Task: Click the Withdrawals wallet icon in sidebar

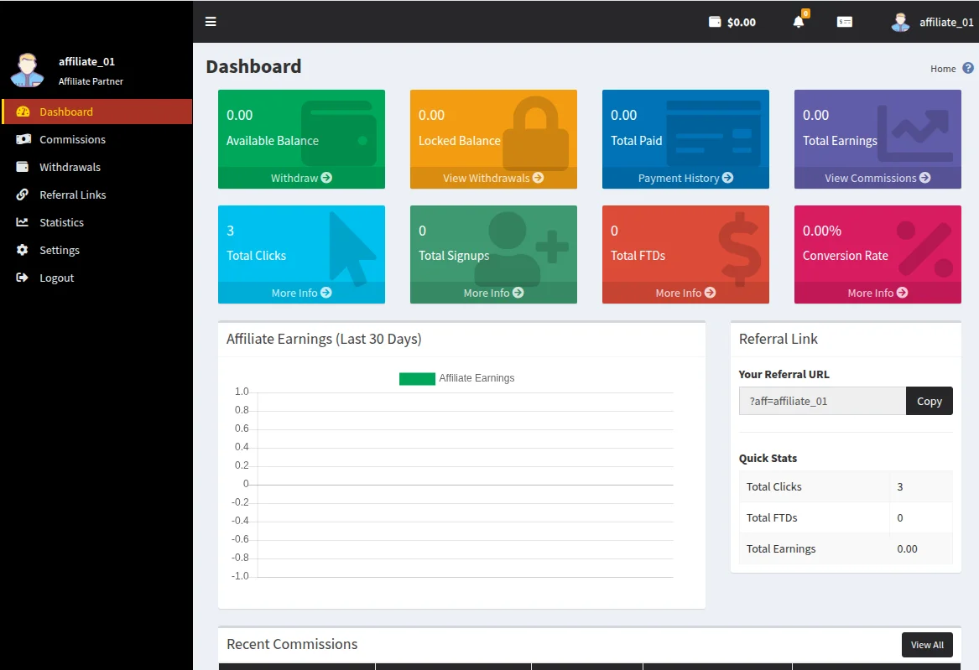Action: pyautogui.click(x=23, y=167)
